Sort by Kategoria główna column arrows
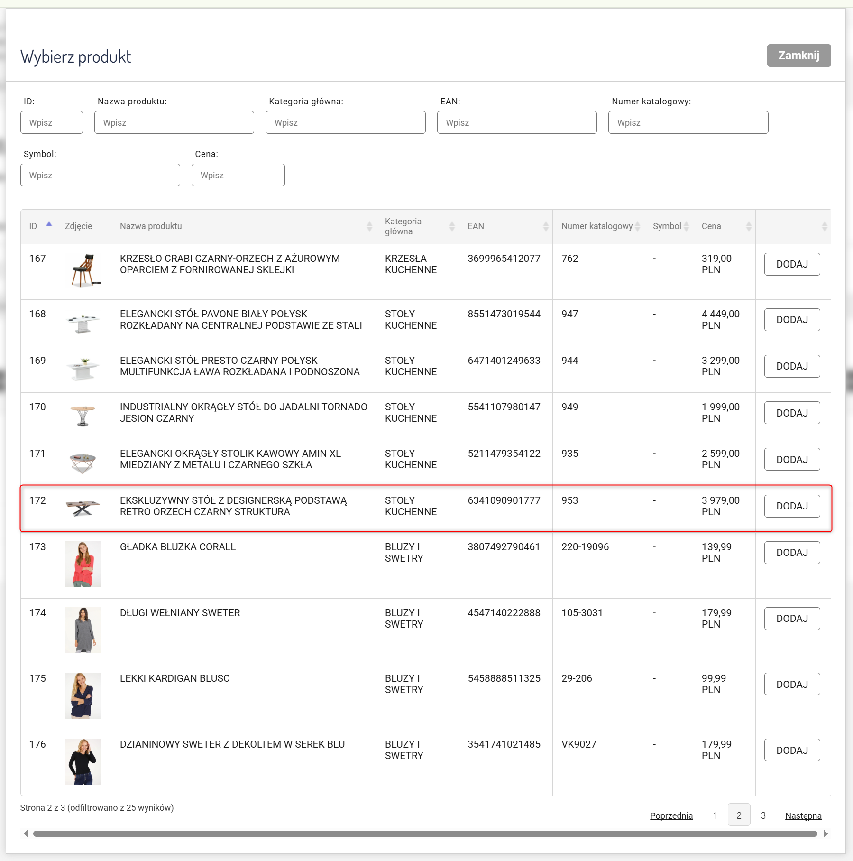The width and height of the screenshot is (853, 861). click(x=452, y=227)
